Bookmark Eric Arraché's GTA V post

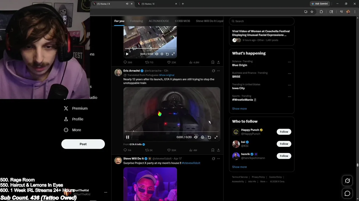213,150
